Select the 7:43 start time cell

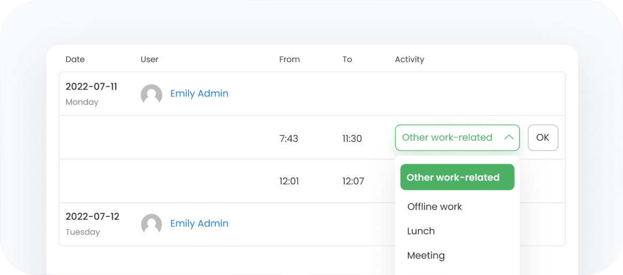coord(289,139)
